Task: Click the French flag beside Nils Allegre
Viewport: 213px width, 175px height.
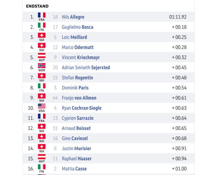Action: 42,15
